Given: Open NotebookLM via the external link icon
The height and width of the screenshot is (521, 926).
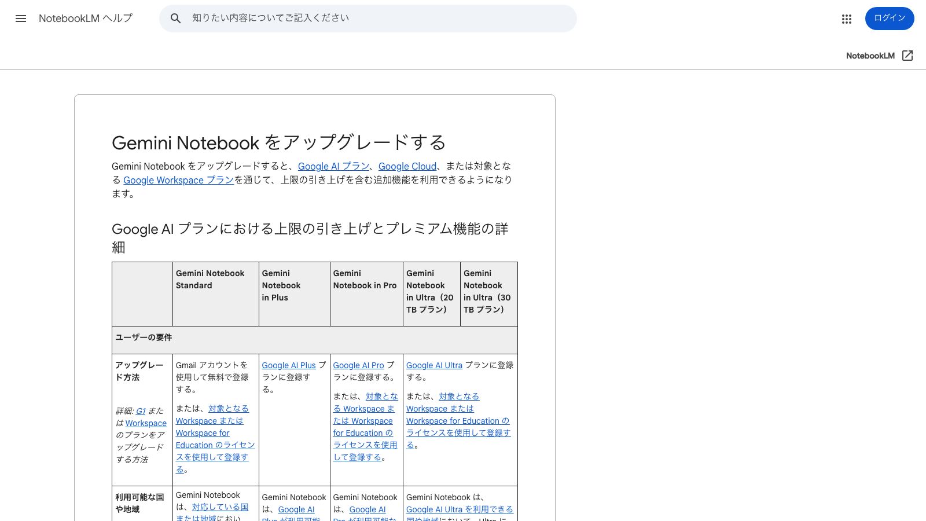Looking at the screenshot, I should pyautogui.click(x=907, y=56).
